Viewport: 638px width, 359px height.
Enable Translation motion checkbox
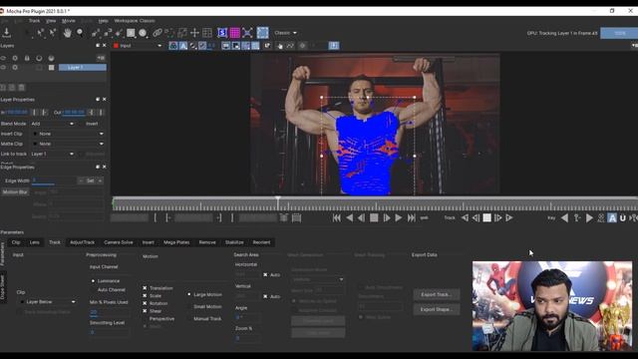[145, 288]
